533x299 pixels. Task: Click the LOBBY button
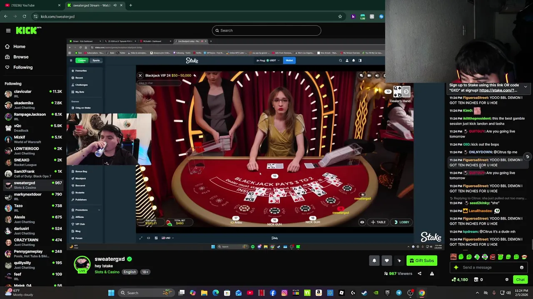401,222
